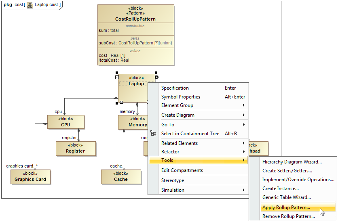The width and height of the screenshot is (338, 222).
Task: Select the Generic Table Wizard entry
Action: coord(287,197)
